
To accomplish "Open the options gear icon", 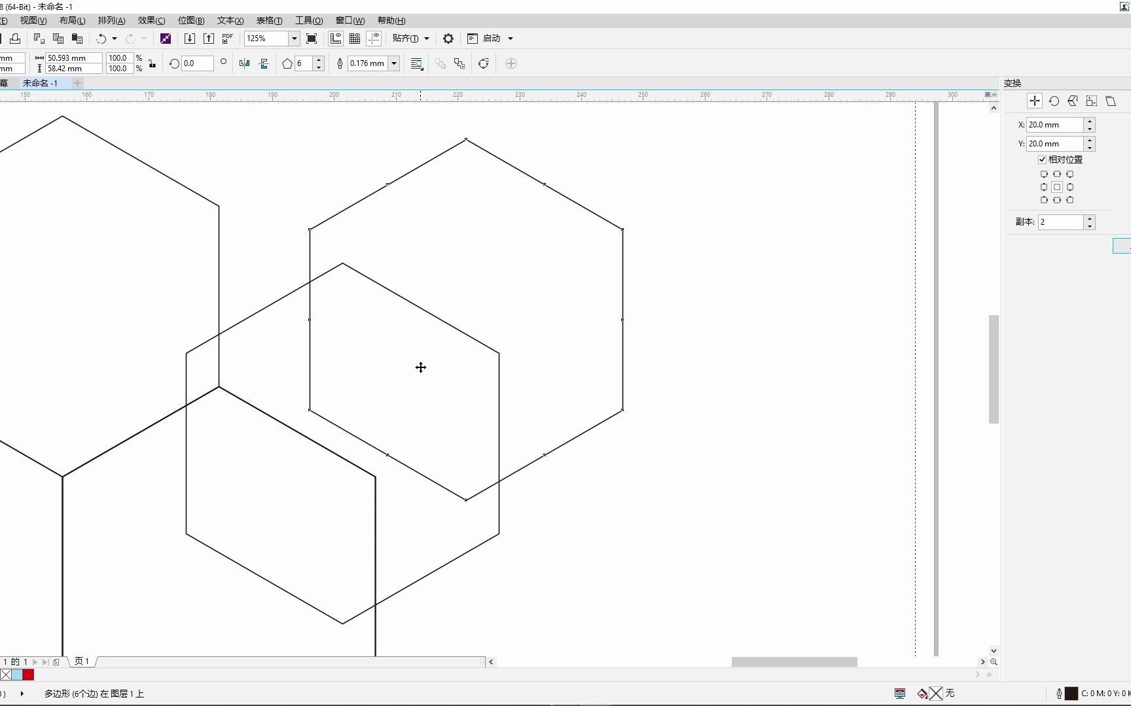I will coord(448,39).
